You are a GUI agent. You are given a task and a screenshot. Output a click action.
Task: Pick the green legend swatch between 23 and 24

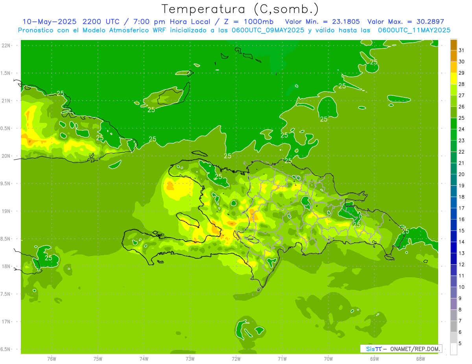454,135
